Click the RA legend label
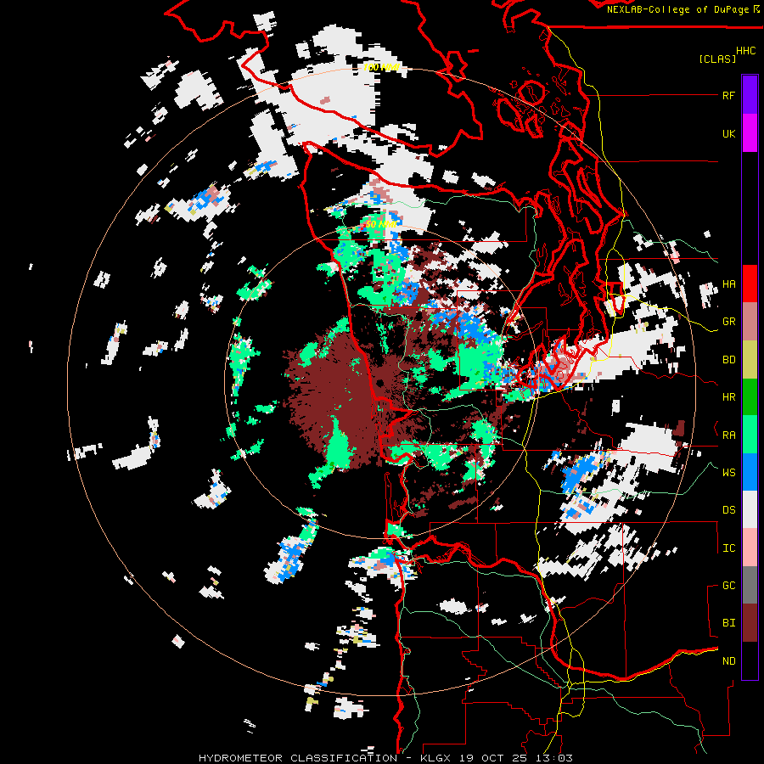This screenshot has height=764, width=764. point(729,435)
